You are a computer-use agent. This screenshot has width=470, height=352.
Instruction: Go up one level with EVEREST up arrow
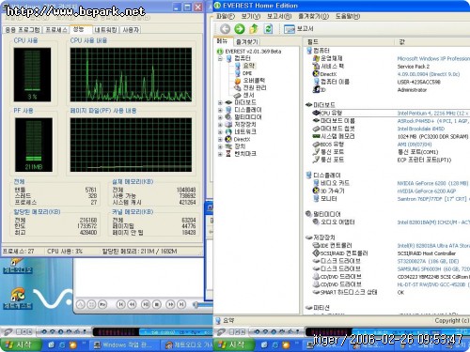(x=254, y=29)
